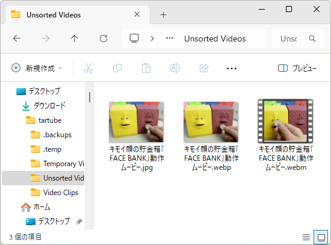Toggle the プレビュー preview pane
Viewport: 331px width, 245px height.
click(297, 68)
